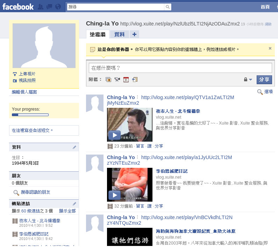The width and height of the screenshot is (278, 247).
Task: Attach a photo to the post
Action: 108,80
